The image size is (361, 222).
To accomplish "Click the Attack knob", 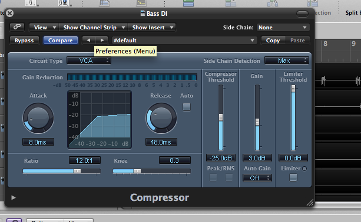I will 38,118.
